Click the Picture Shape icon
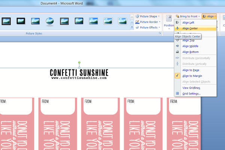This screenshot has height=150, width=225. tap(137, 16)
